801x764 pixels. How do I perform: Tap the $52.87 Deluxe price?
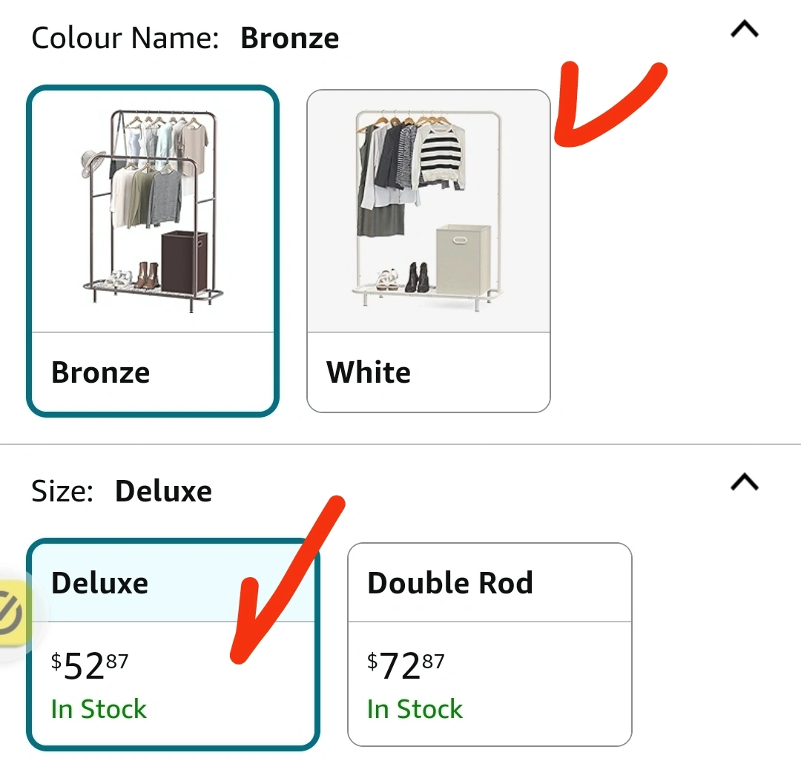[x=90, y=665]
